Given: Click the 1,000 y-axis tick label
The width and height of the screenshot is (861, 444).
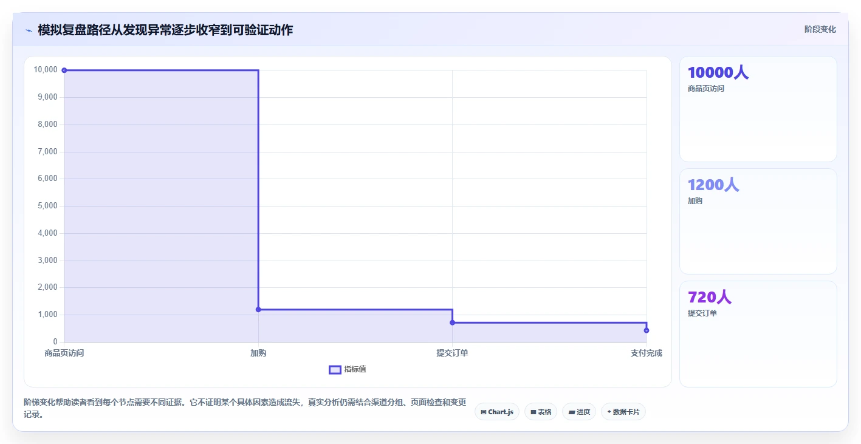Looking at the screenshot, I should [x=47, y=315].
